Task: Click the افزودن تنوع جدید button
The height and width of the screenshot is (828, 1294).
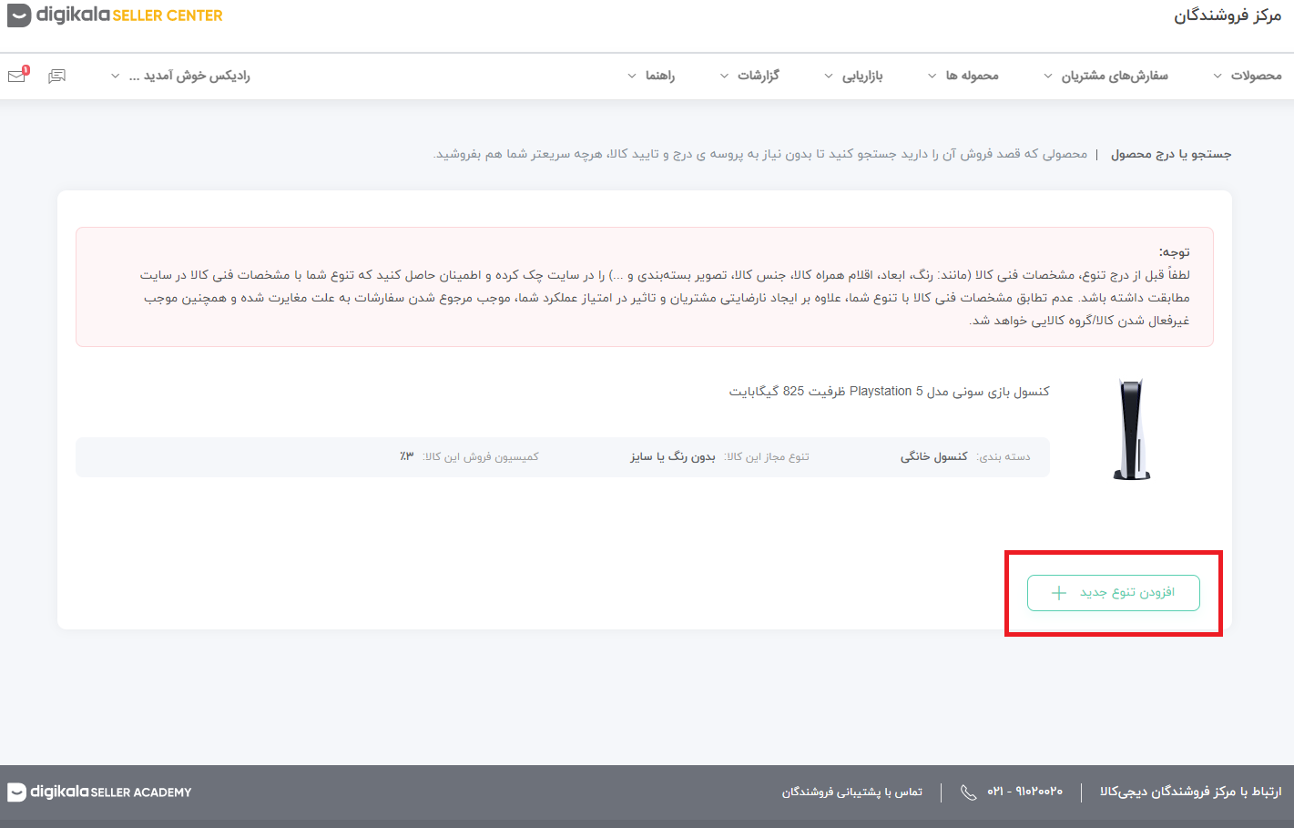Action: point(1113,593)
